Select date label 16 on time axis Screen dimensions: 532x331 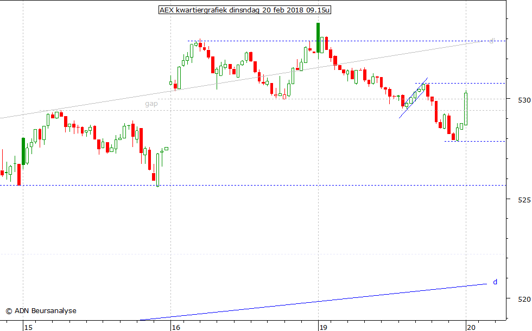(x=176, y=327)
